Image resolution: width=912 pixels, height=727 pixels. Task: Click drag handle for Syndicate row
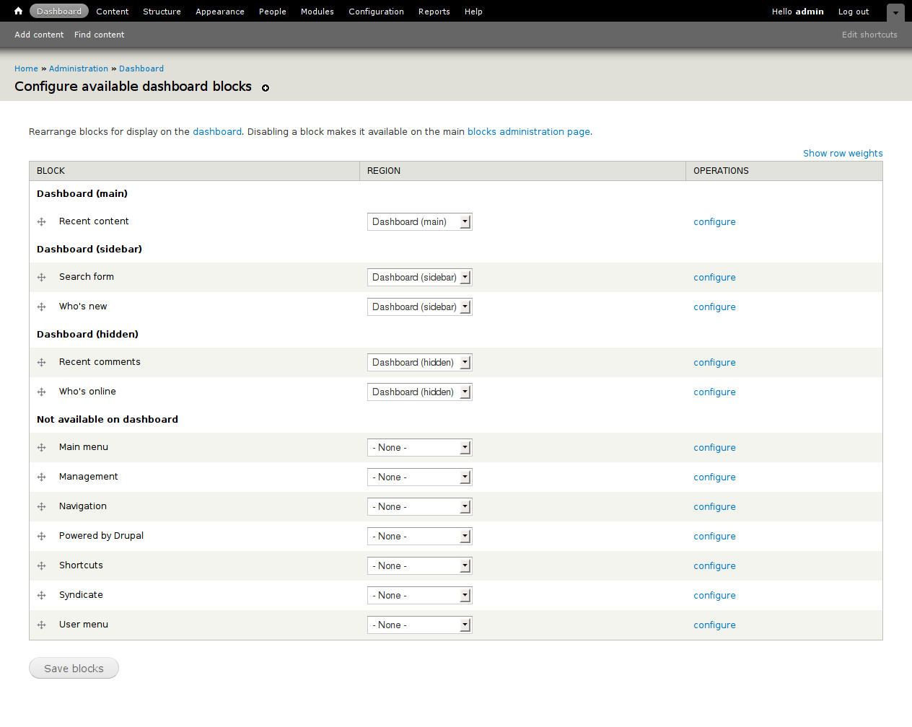[x=42, y=596]
